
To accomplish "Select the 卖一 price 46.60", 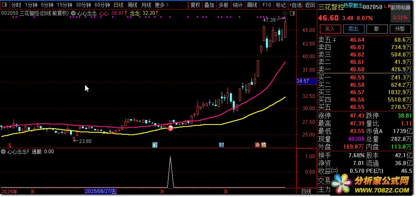I will 357,70.
